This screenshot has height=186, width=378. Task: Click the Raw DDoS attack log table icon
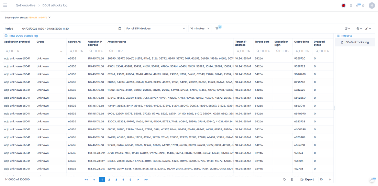[6, 36]
